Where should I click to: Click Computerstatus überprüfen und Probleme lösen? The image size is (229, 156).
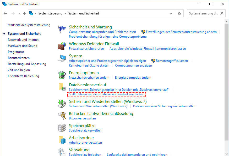[x=102, y=32]
